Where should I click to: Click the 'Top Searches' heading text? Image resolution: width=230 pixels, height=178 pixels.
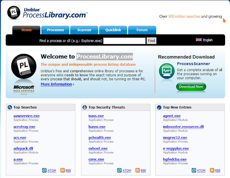pyautogui.click(x=25, y=107)
